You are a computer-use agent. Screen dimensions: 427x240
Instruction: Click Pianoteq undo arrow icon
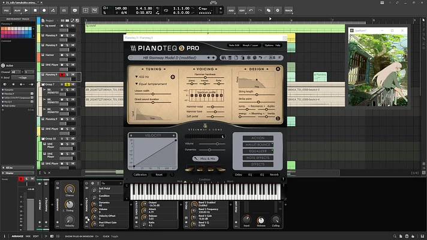tap(260, 58)
